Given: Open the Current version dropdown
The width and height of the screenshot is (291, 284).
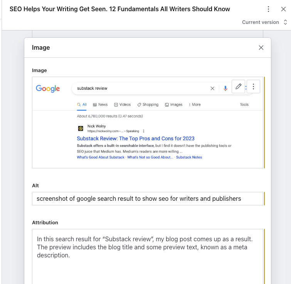Looking at the screenshot, I should (x=264, y=22).
